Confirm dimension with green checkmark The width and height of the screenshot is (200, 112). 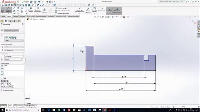coord(1,27)
